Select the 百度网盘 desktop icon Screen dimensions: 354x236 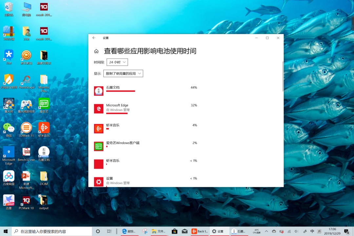pos(9,178)
